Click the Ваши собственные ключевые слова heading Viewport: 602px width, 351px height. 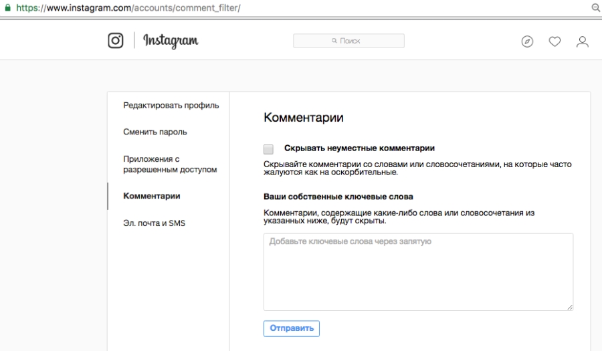[338, 197]
